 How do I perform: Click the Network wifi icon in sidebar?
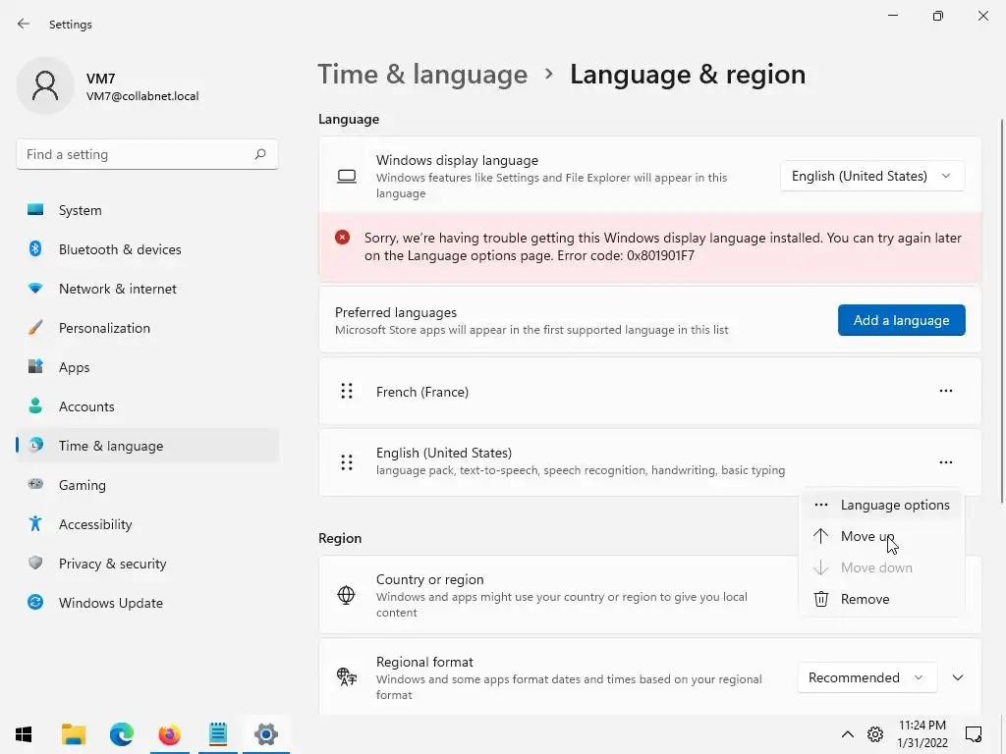coord(35,289)
